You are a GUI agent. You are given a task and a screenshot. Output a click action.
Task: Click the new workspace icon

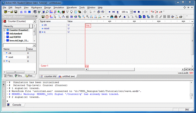point(6,12)
